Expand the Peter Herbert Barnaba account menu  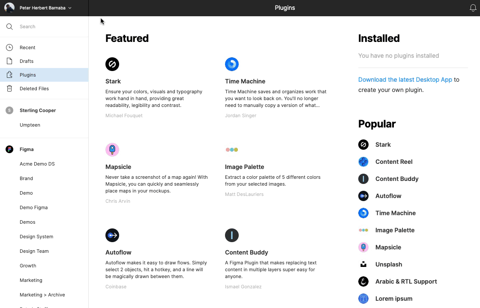[x=45, y=8]
